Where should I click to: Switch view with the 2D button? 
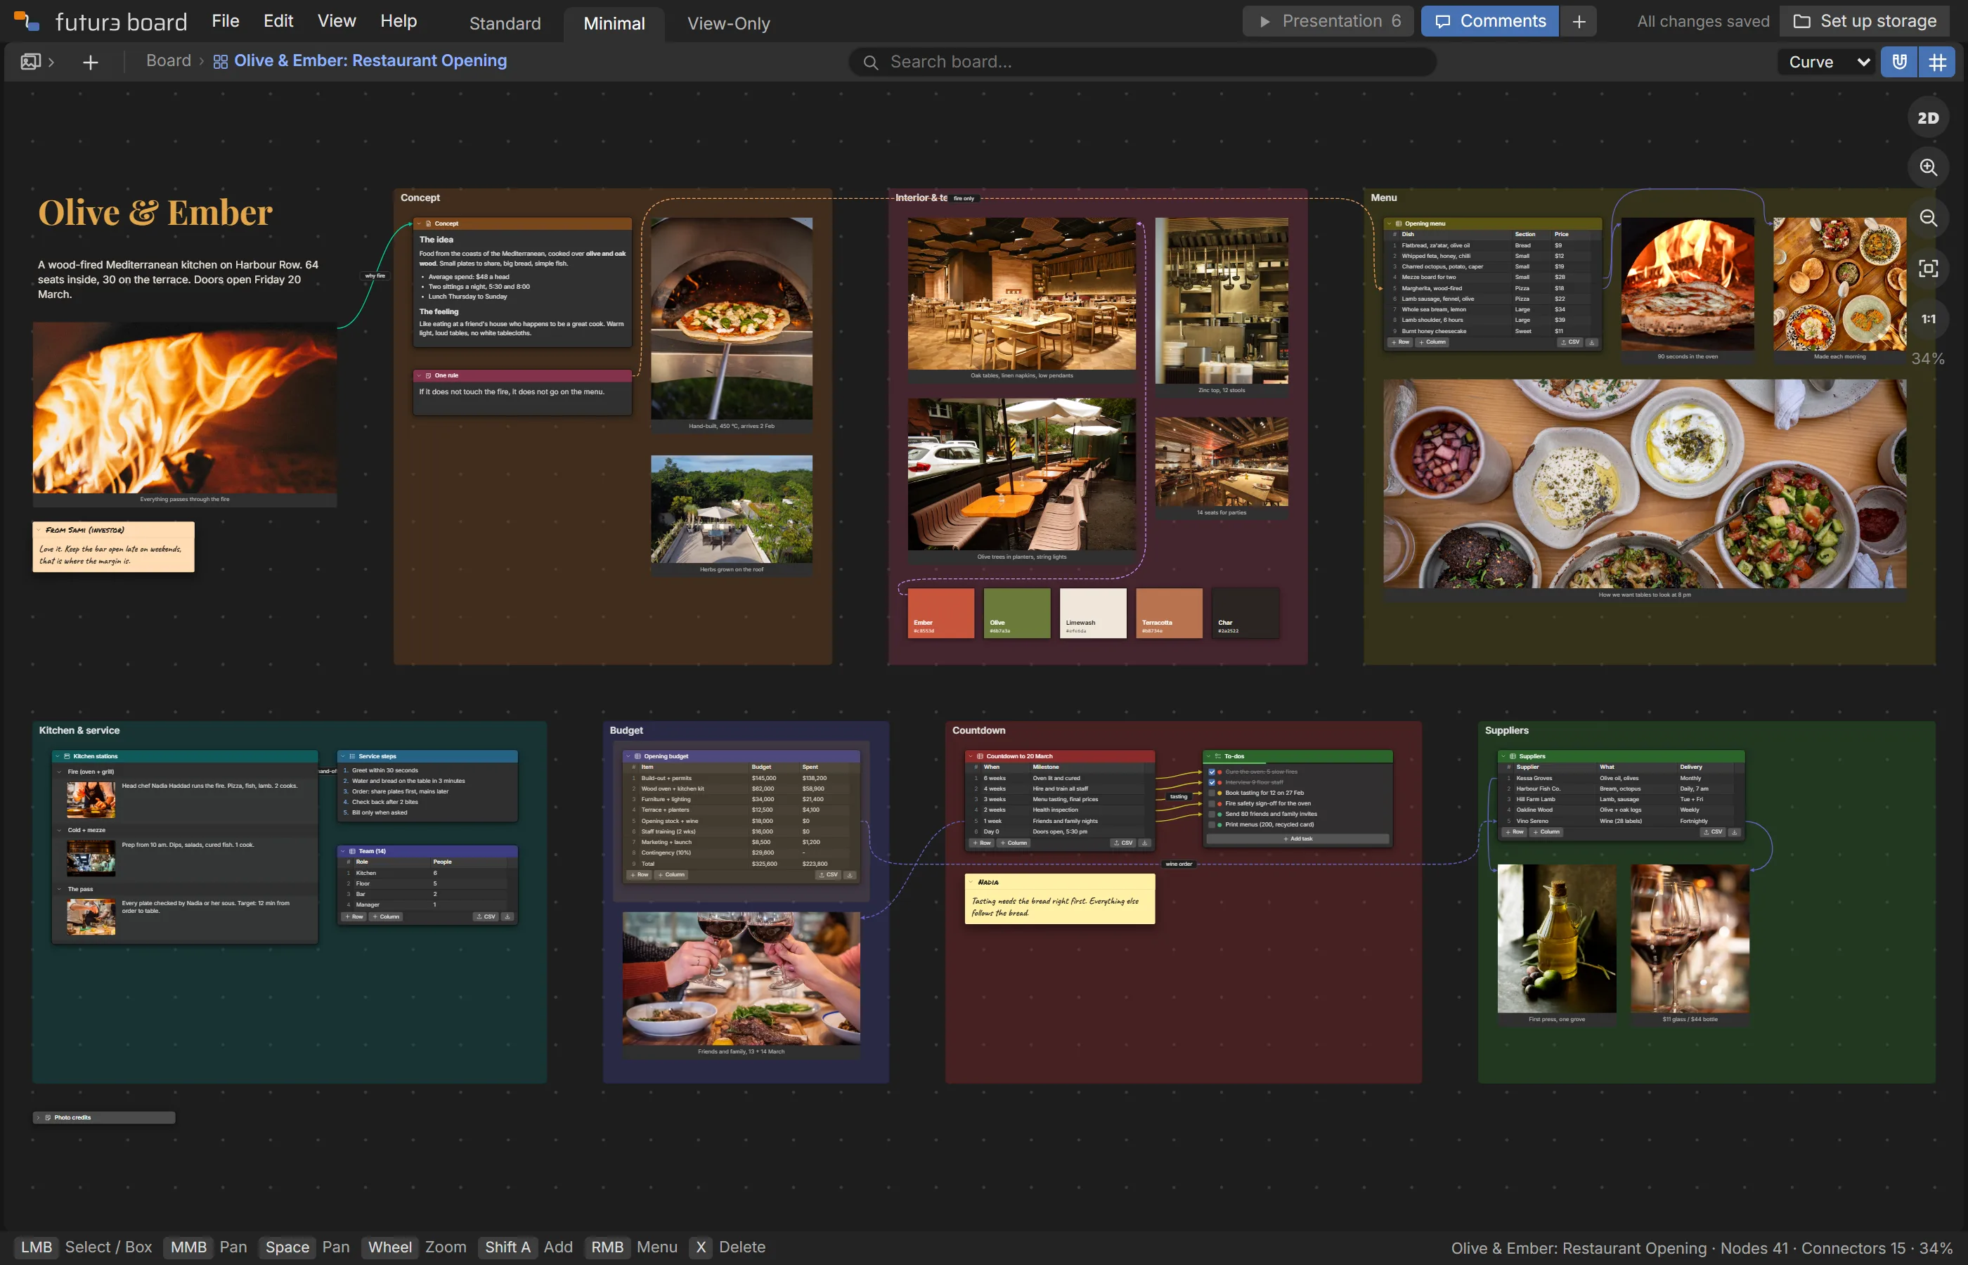pos(1928,117)
